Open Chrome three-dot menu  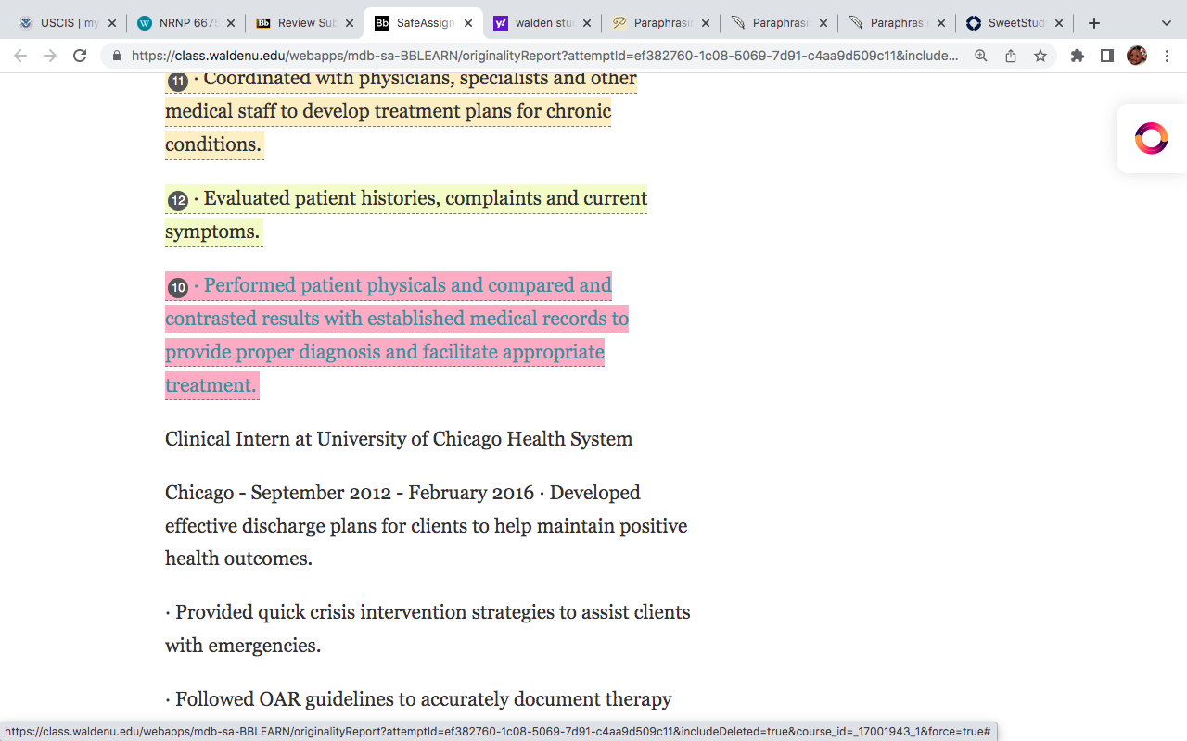click(1167, 56)
